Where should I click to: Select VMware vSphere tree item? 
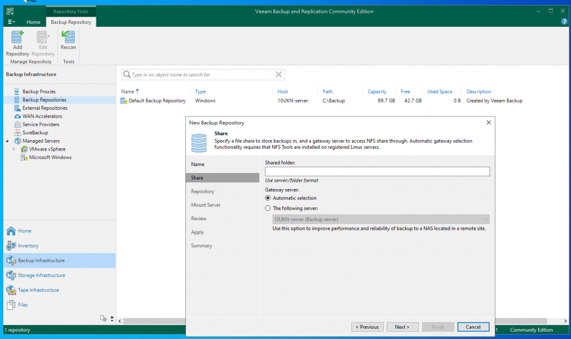47,149
